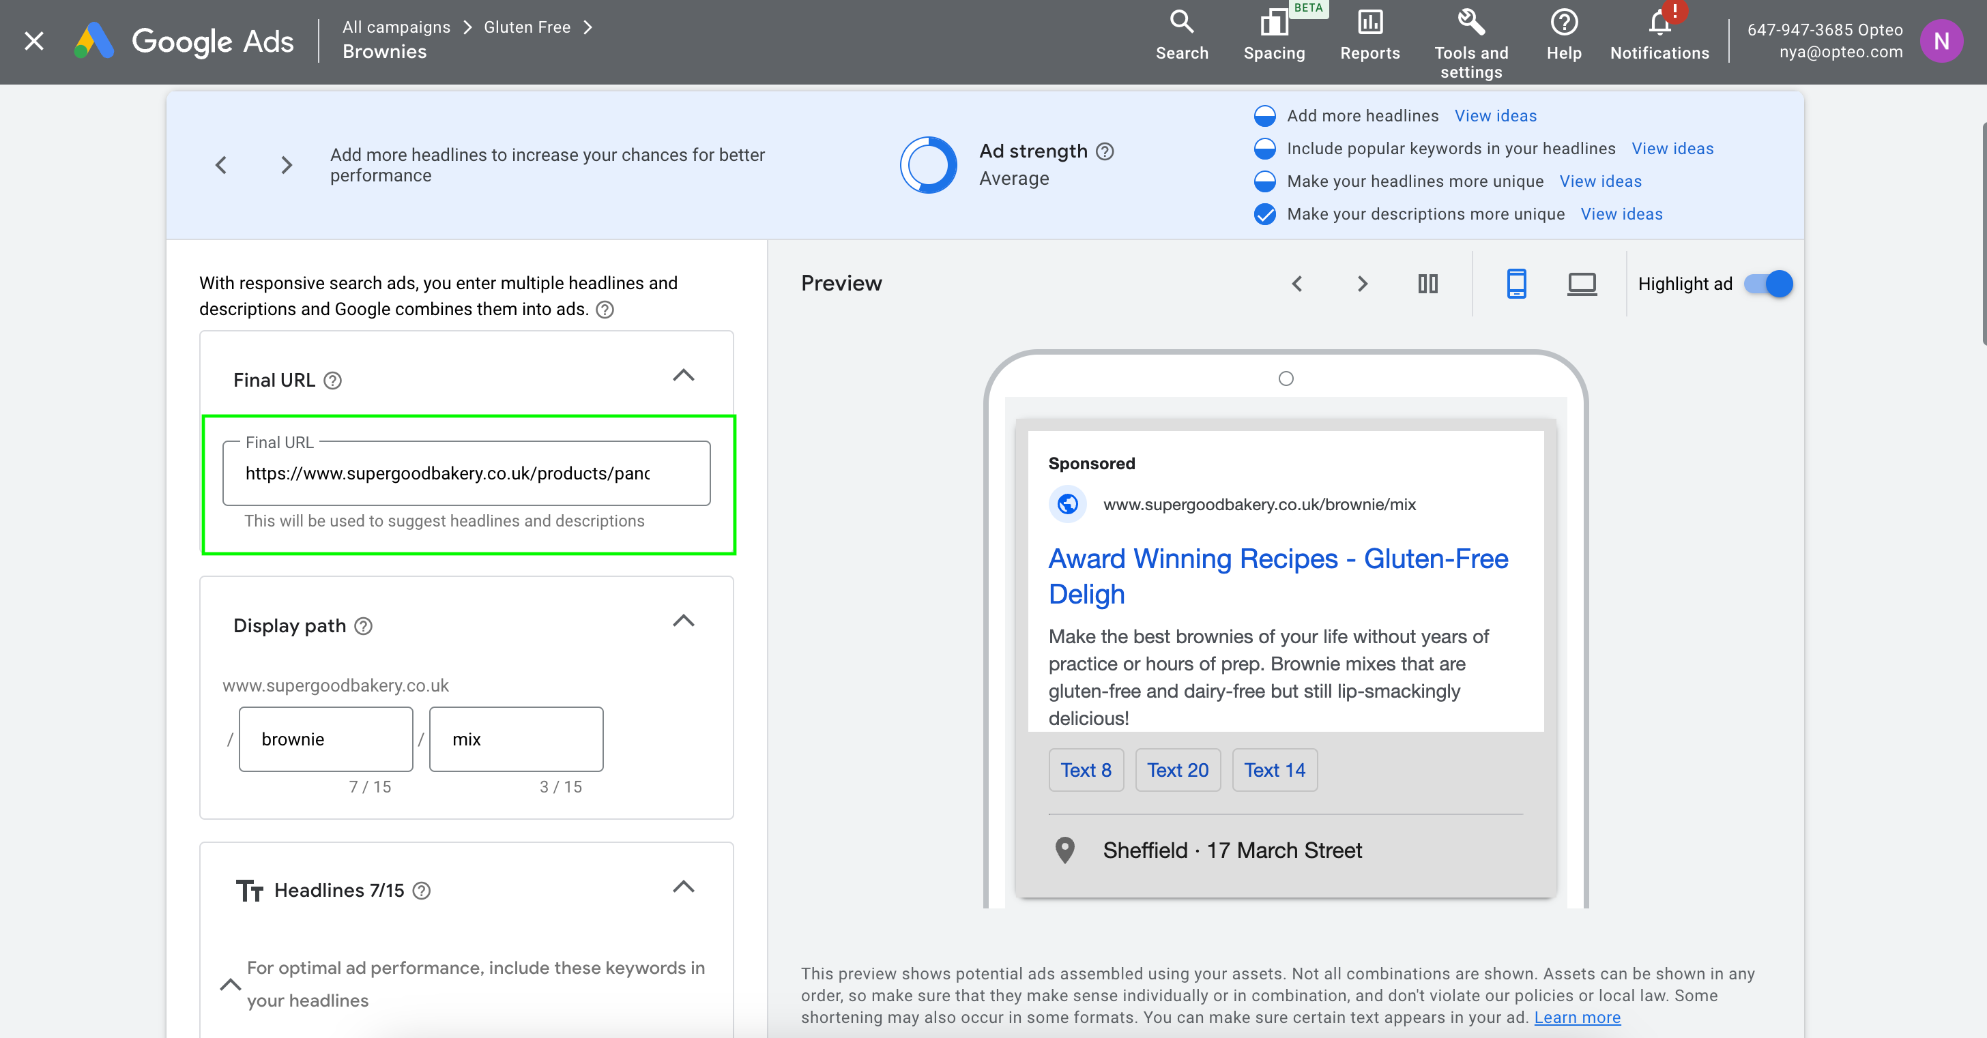
Task: Toggle the Highlight ad switch
Action: pyautogui.click(x=1768, y=284)
